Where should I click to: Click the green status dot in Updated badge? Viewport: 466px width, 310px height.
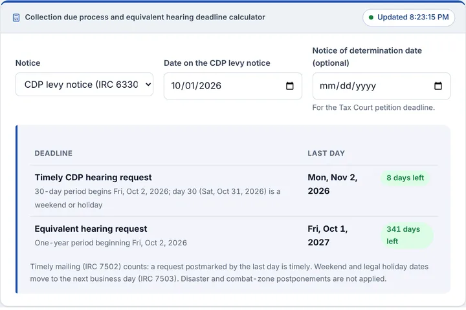pos(371,17)
